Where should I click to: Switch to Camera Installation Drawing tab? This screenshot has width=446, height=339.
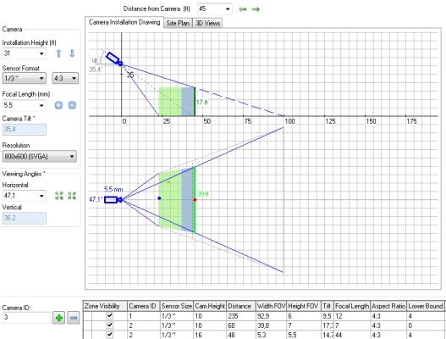tap(124, 22)
